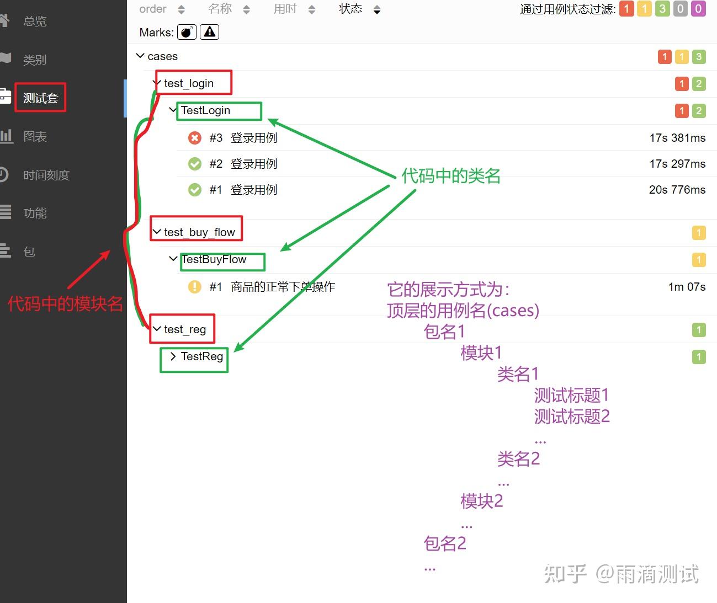Collapse the cases top-level node
Viewport: 717px width, 603px height.
tap(140, 56)
